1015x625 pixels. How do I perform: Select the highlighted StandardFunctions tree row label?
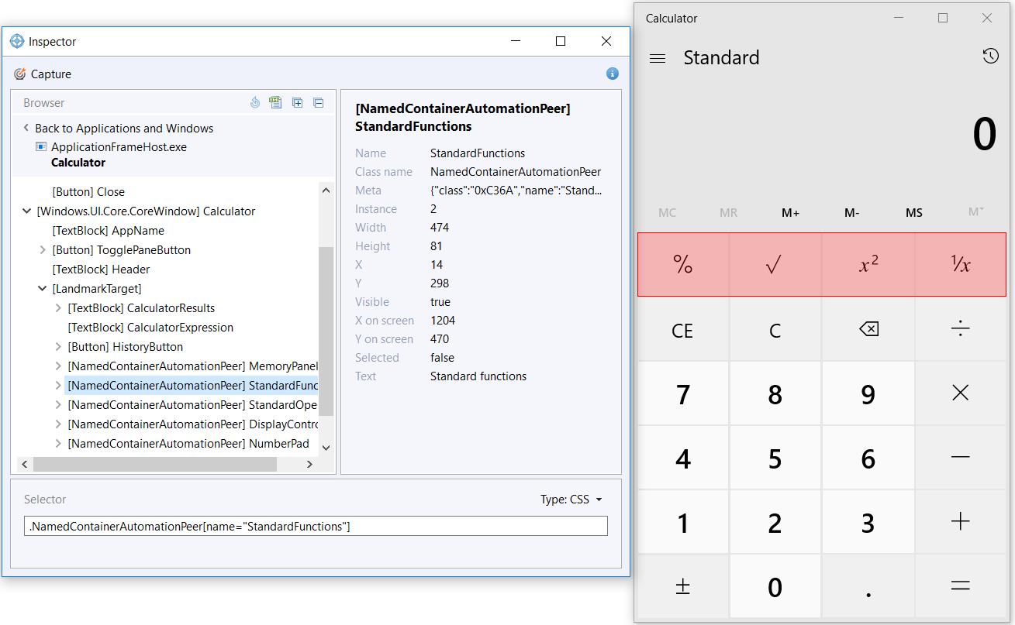click(x=192, y=386)
